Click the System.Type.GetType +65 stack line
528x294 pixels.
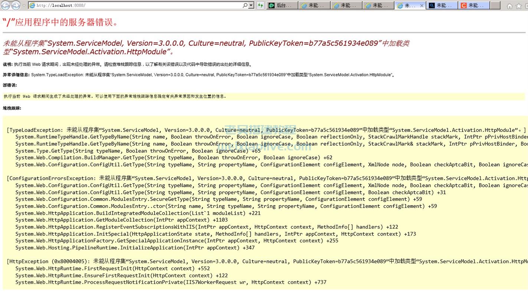coord(138,151)
